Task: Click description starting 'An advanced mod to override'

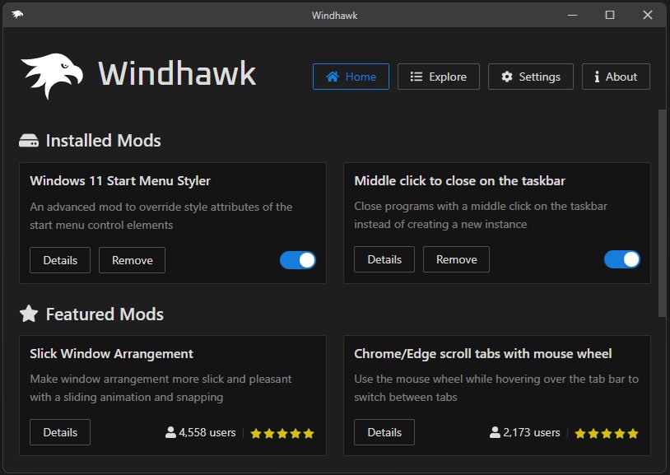Action: coord(161,216)
